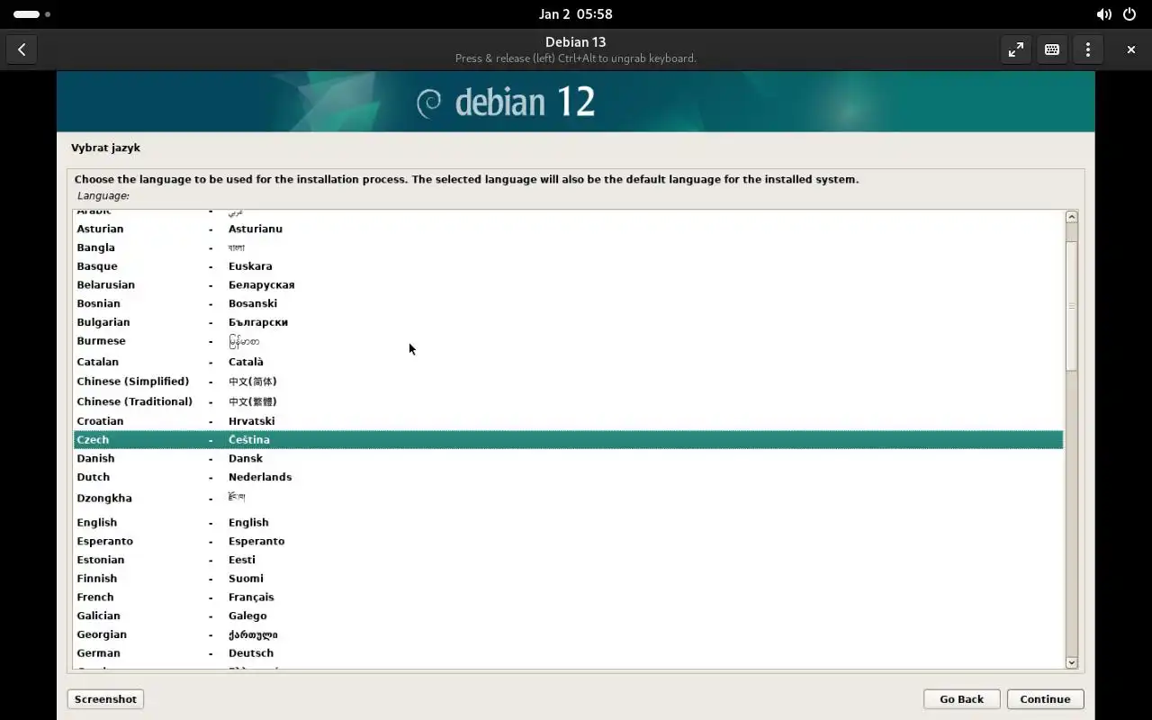Select Estonian language row
Viewport: 1152px width, 720px height.
pyautogui.click(x=568, y=560)
